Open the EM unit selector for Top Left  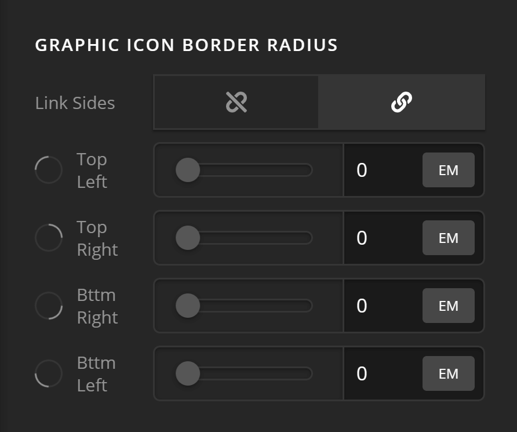[x=448, y=170]
